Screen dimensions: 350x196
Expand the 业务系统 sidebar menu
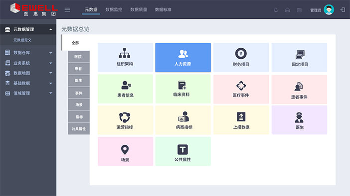click(x=28, y=63)
